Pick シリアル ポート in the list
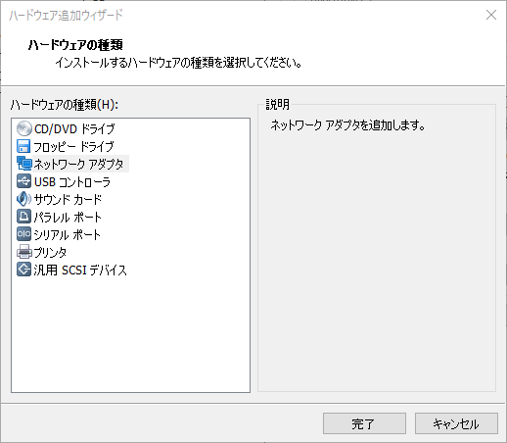The height and width of the screenshot is (443, 507). [x=68, y=234]
